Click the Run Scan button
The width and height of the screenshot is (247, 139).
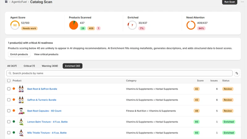click(229, 2)
